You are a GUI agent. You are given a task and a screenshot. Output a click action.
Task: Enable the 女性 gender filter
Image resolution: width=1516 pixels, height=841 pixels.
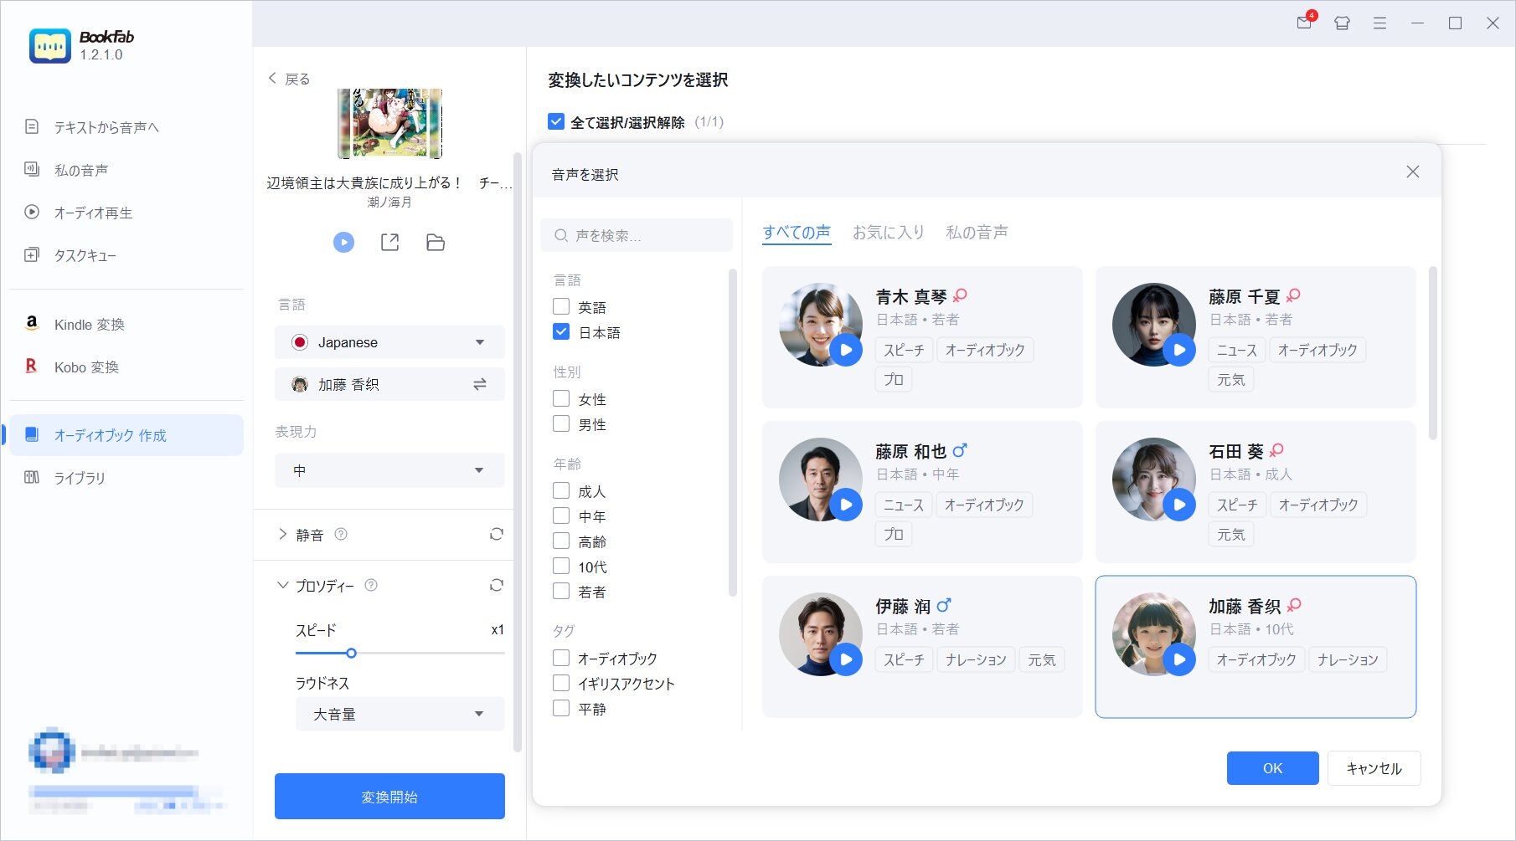pos(560,399)
